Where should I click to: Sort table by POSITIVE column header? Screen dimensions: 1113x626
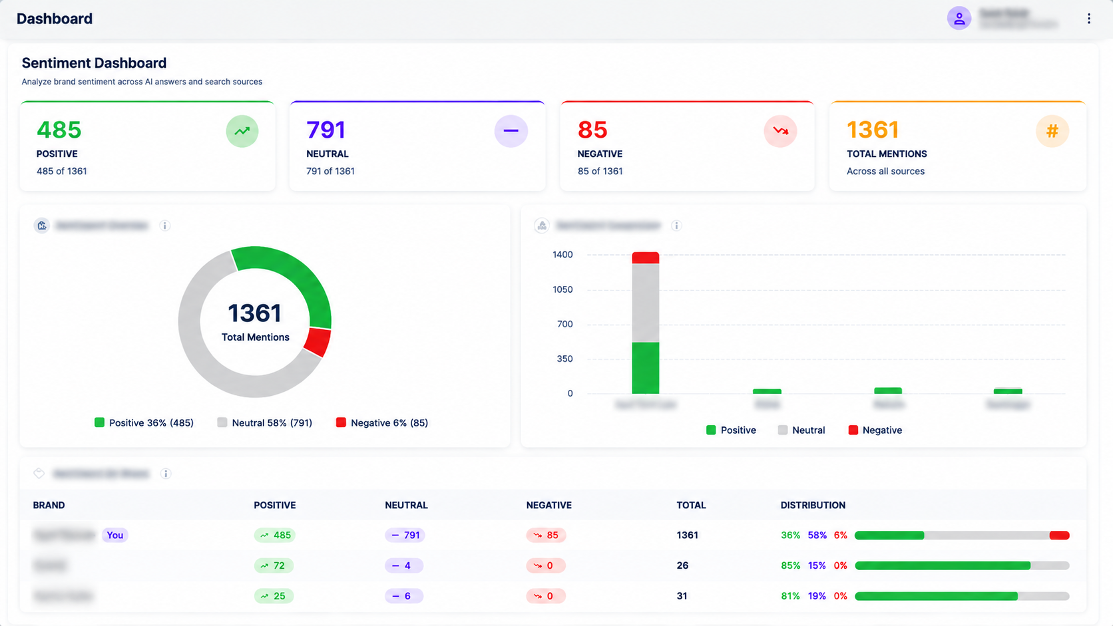click(x=274, y=505)
